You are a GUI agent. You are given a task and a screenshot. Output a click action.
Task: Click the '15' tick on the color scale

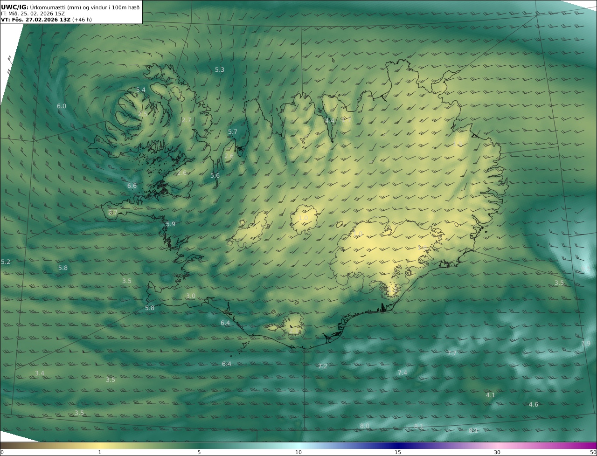click(398, 452)
